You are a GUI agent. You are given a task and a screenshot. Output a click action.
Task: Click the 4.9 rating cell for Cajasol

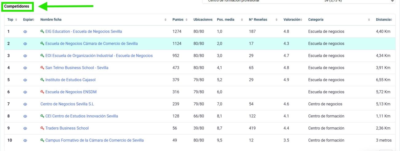(286, 80)
